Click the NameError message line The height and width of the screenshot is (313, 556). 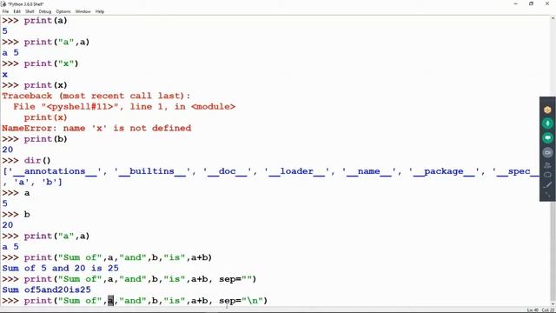click(96, 128)
